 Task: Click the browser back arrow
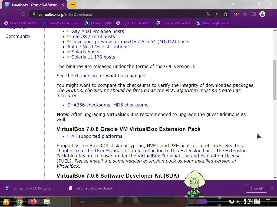pos(6,14)
